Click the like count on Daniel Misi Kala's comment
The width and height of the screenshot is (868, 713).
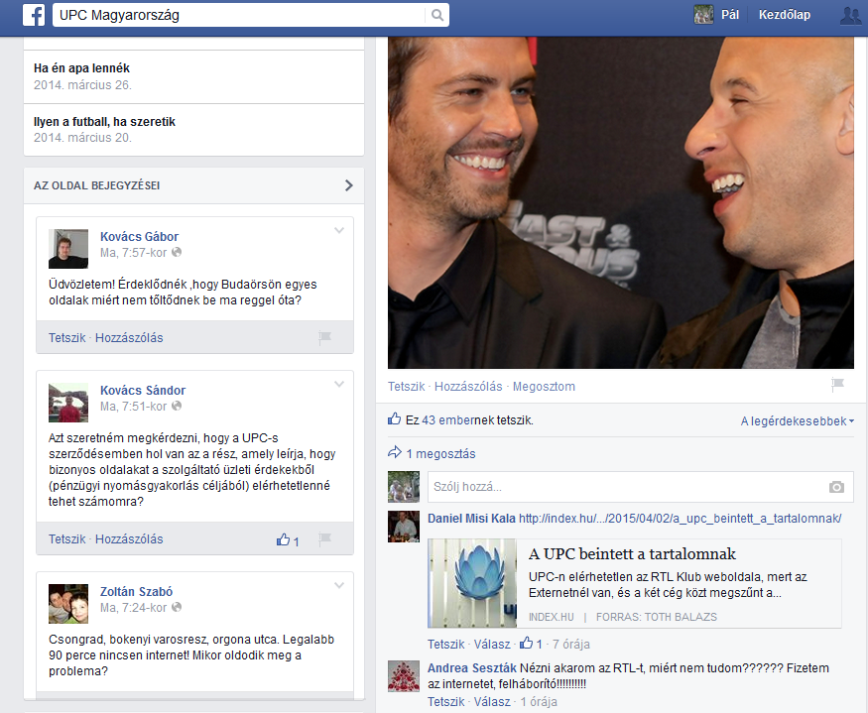point(531,644)
